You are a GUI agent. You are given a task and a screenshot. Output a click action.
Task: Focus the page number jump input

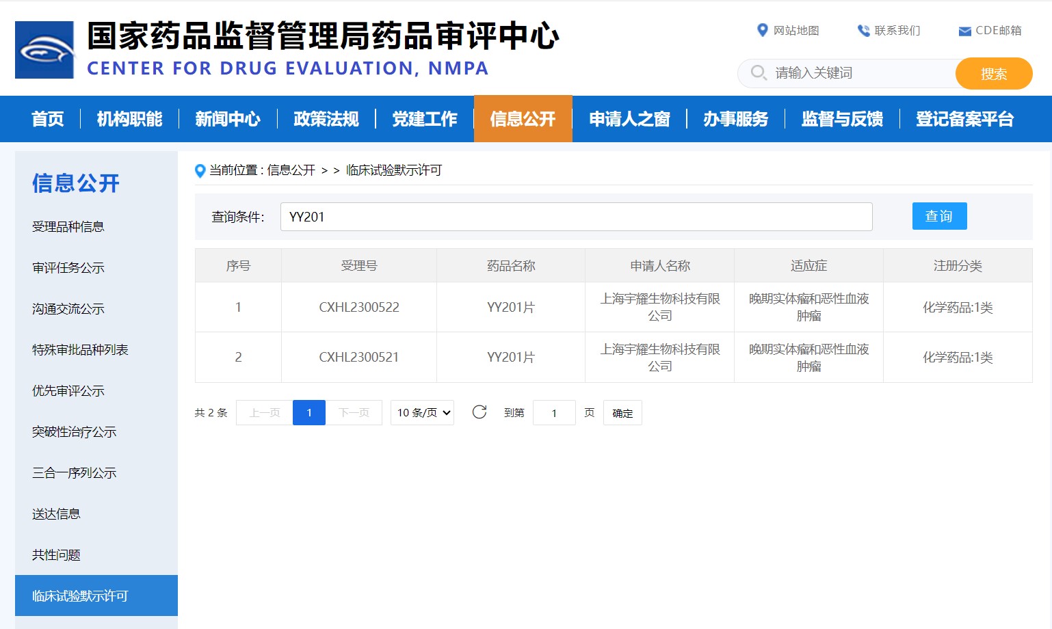pyautogui.click(x=554, y=413)
